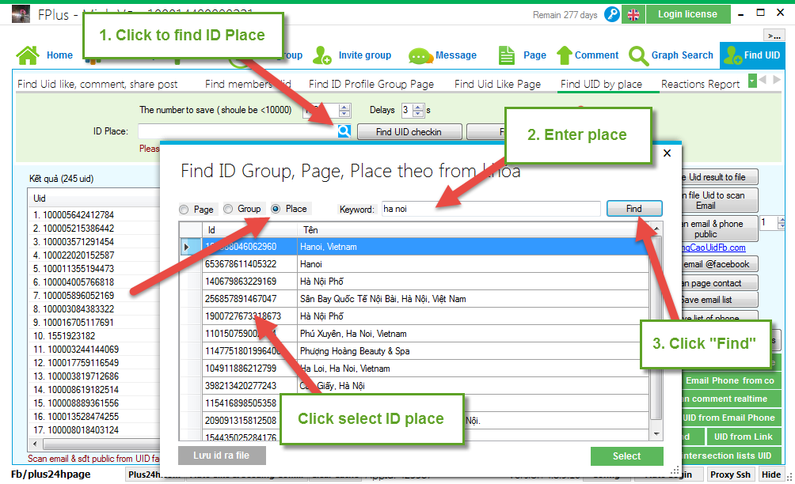Click the Login license button

687,14
